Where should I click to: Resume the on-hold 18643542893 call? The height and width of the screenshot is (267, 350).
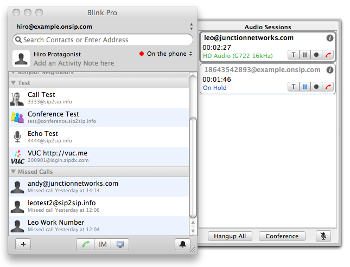point(305,87)
